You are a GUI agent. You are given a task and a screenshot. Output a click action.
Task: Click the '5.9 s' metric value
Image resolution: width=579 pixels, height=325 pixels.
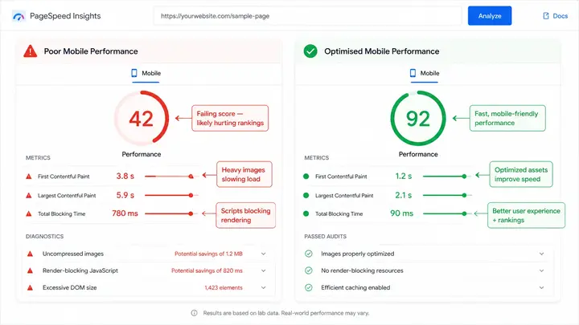click(x=125, y=195)
